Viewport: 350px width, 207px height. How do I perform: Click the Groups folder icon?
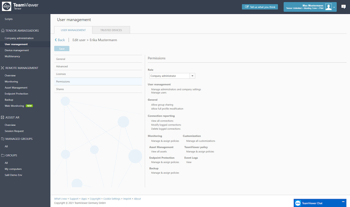coord(3,156)
